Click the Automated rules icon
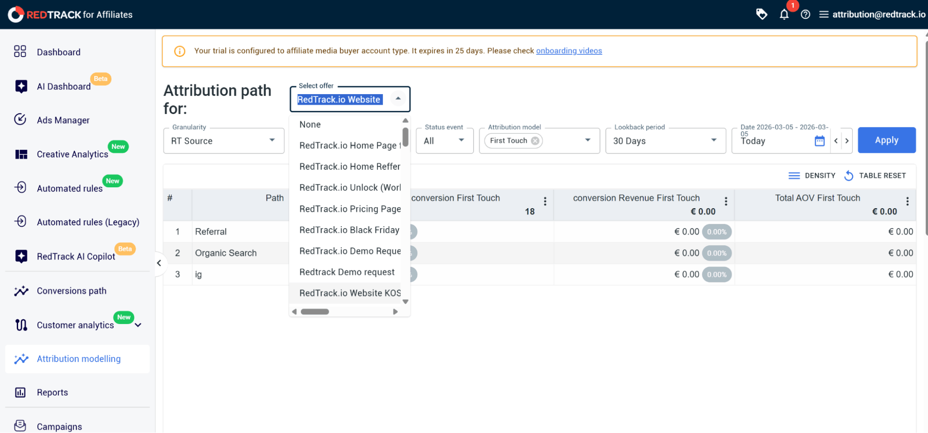 click(x=20, y=187)
